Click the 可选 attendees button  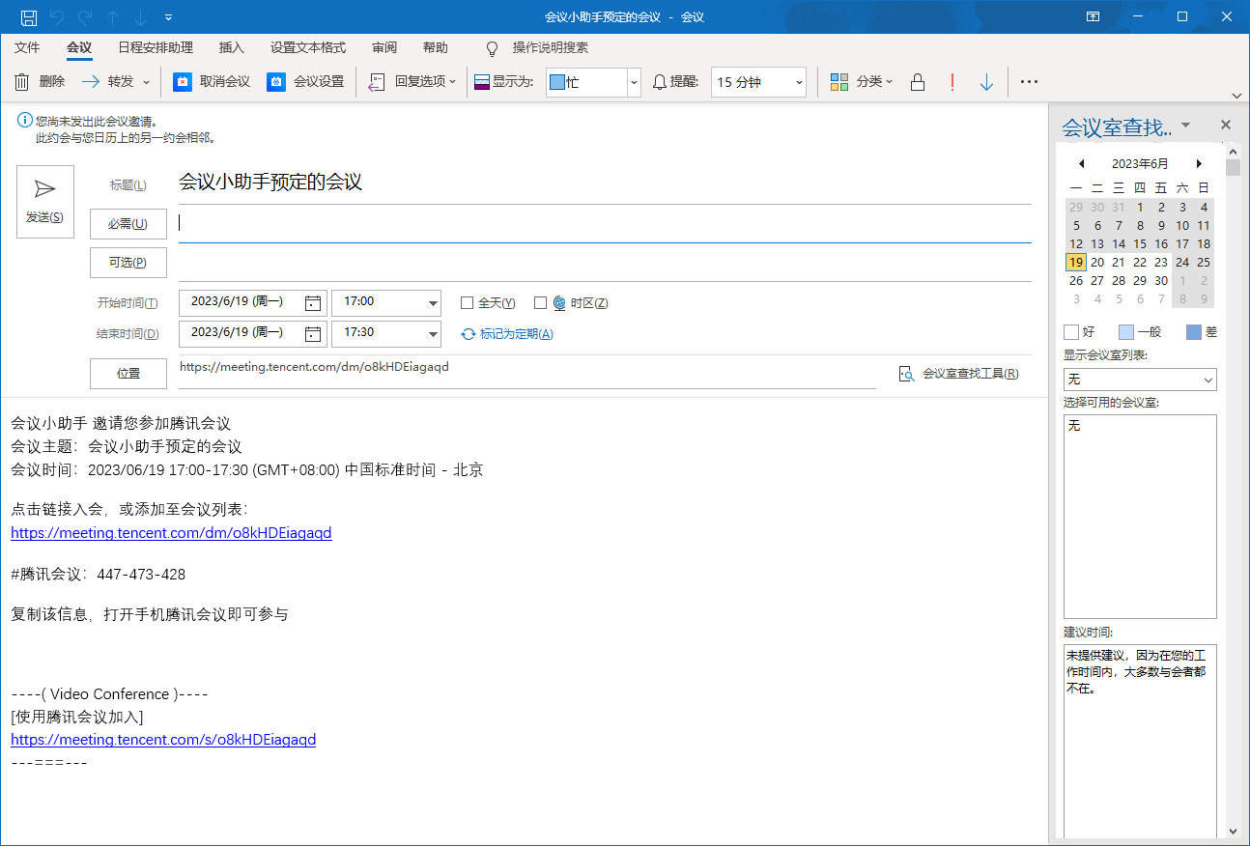coord(128,263)
